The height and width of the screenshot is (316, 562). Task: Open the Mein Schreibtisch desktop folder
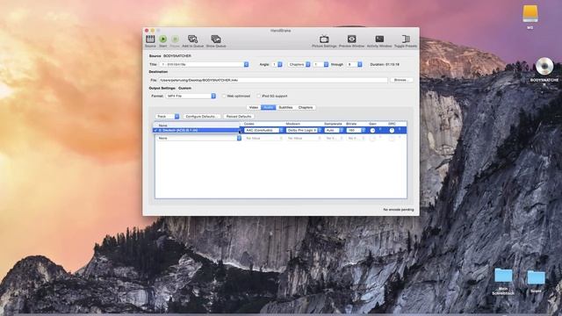503,276
